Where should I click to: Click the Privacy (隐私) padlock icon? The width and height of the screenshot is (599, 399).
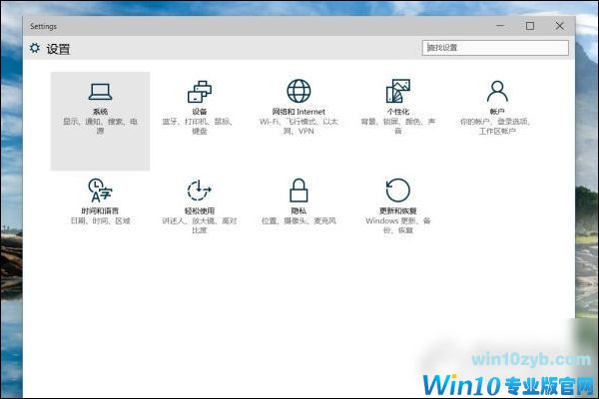[299, 191]
